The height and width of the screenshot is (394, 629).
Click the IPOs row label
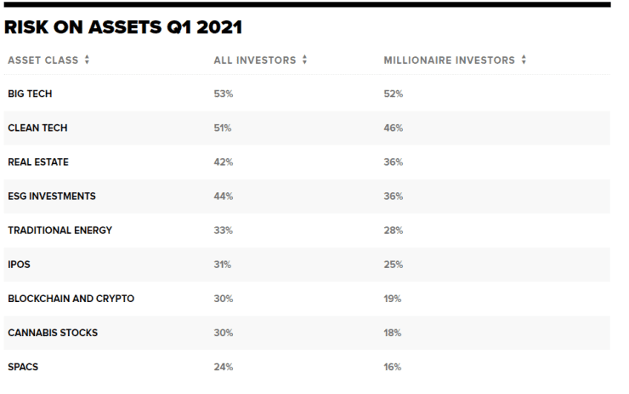point(19,265)
